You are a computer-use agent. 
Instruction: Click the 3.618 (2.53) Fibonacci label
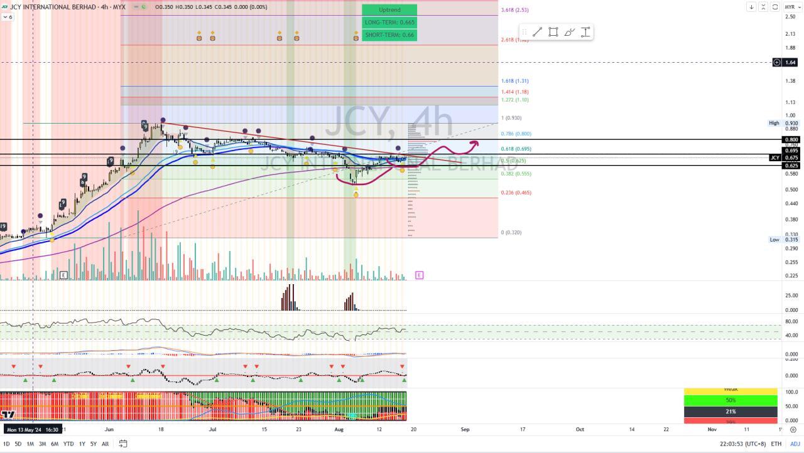tap(514, 10)
